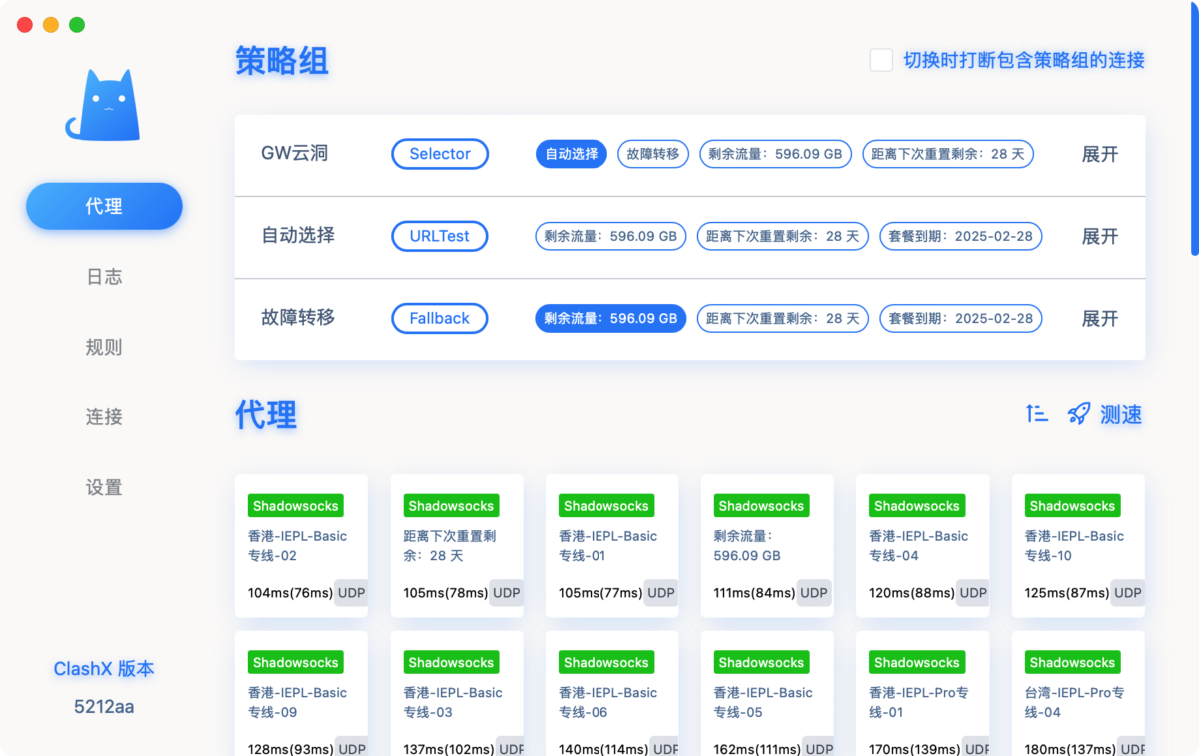Open the card titled 距离下次重置剩余: 28 天

(457, 545)
